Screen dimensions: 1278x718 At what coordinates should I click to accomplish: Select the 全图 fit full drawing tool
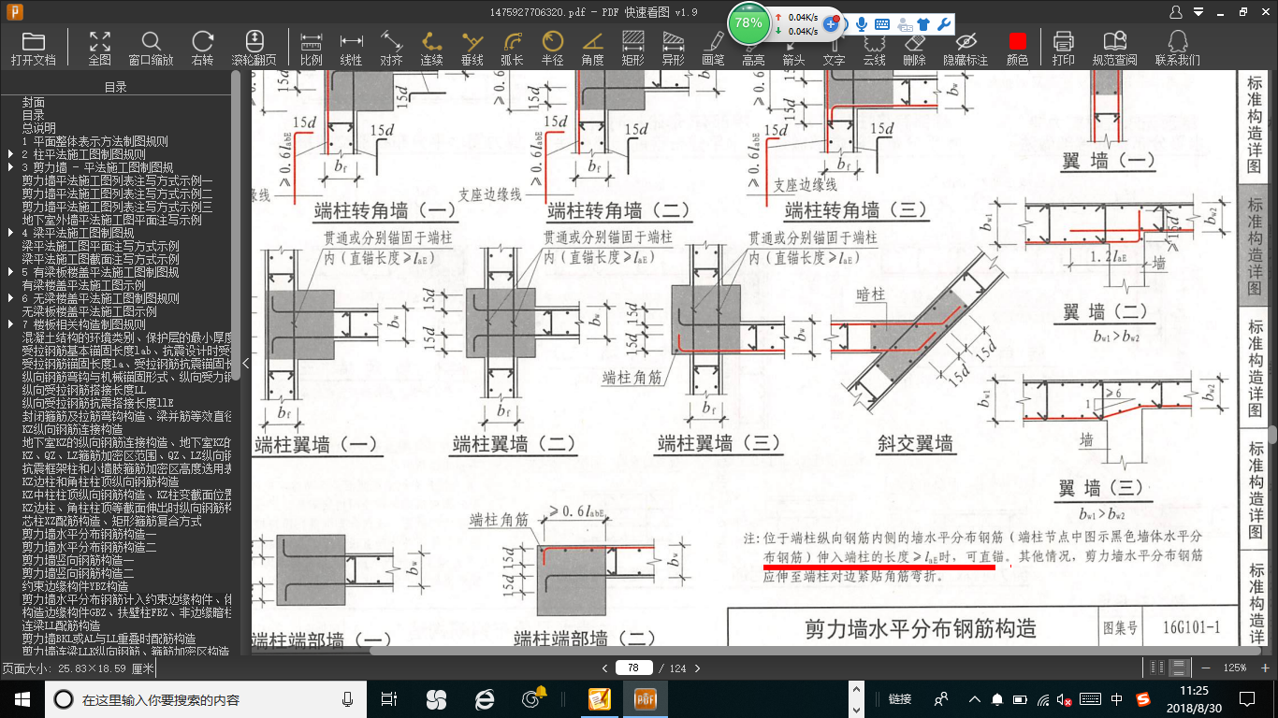(99, 48)
